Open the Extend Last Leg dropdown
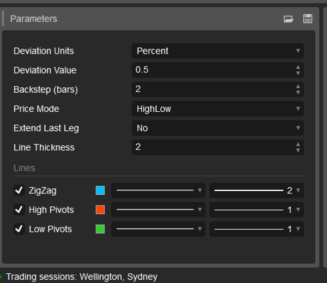The image size is (327, 283). (217, 128)
